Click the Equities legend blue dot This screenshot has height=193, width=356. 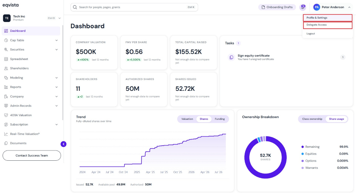coord(303,154)
